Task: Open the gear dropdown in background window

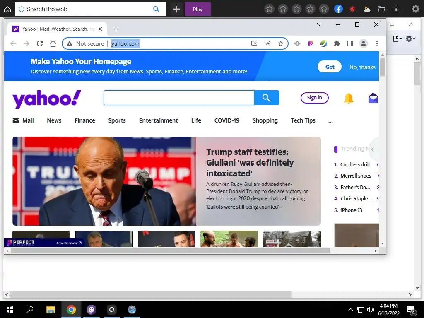Action: 410,39
